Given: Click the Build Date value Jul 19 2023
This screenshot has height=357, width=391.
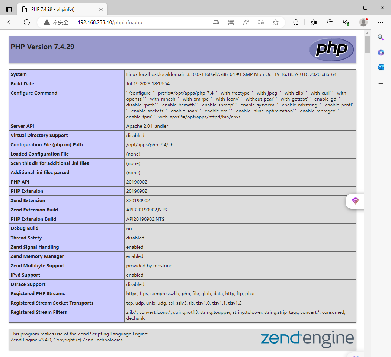Looking at the screenshot, I should [148, 84].
